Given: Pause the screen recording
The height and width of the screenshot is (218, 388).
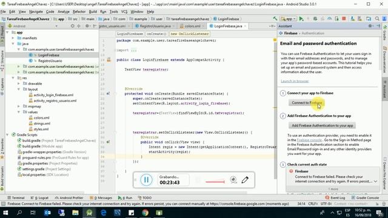Looking at the screenshot, I should (146, 180).
